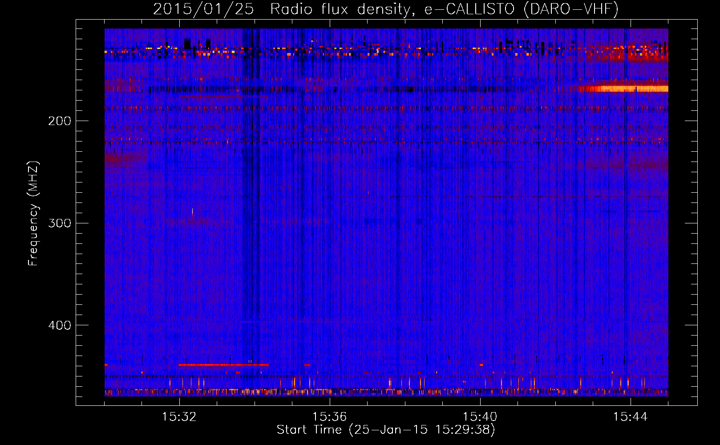Click the '200' frequency tick label
This screenshot has height=445, width=720.
click(x=60, y=121)
